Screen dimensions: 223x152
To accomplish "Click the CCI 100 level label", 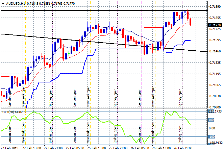I will pyautogui.click(x=212, y=120).
